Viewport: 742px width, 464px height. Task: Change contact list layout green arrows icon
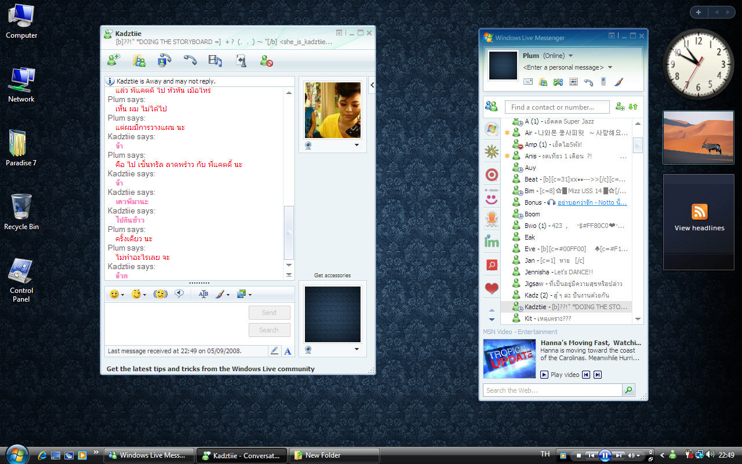[633, 107]
